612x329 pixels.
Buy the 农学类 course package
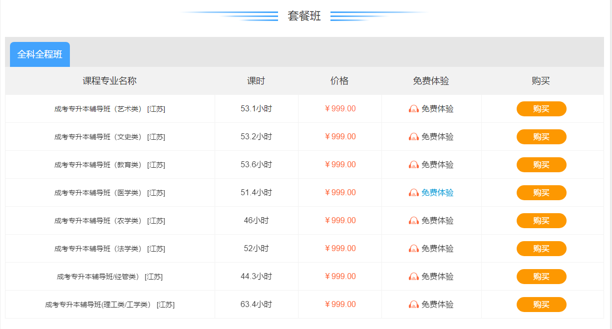pyautogui.click(x=541, y=221)
